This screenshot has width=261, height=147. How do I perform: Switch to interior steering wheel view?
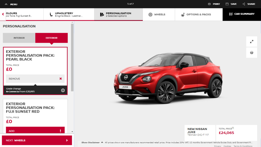point(252,53)
